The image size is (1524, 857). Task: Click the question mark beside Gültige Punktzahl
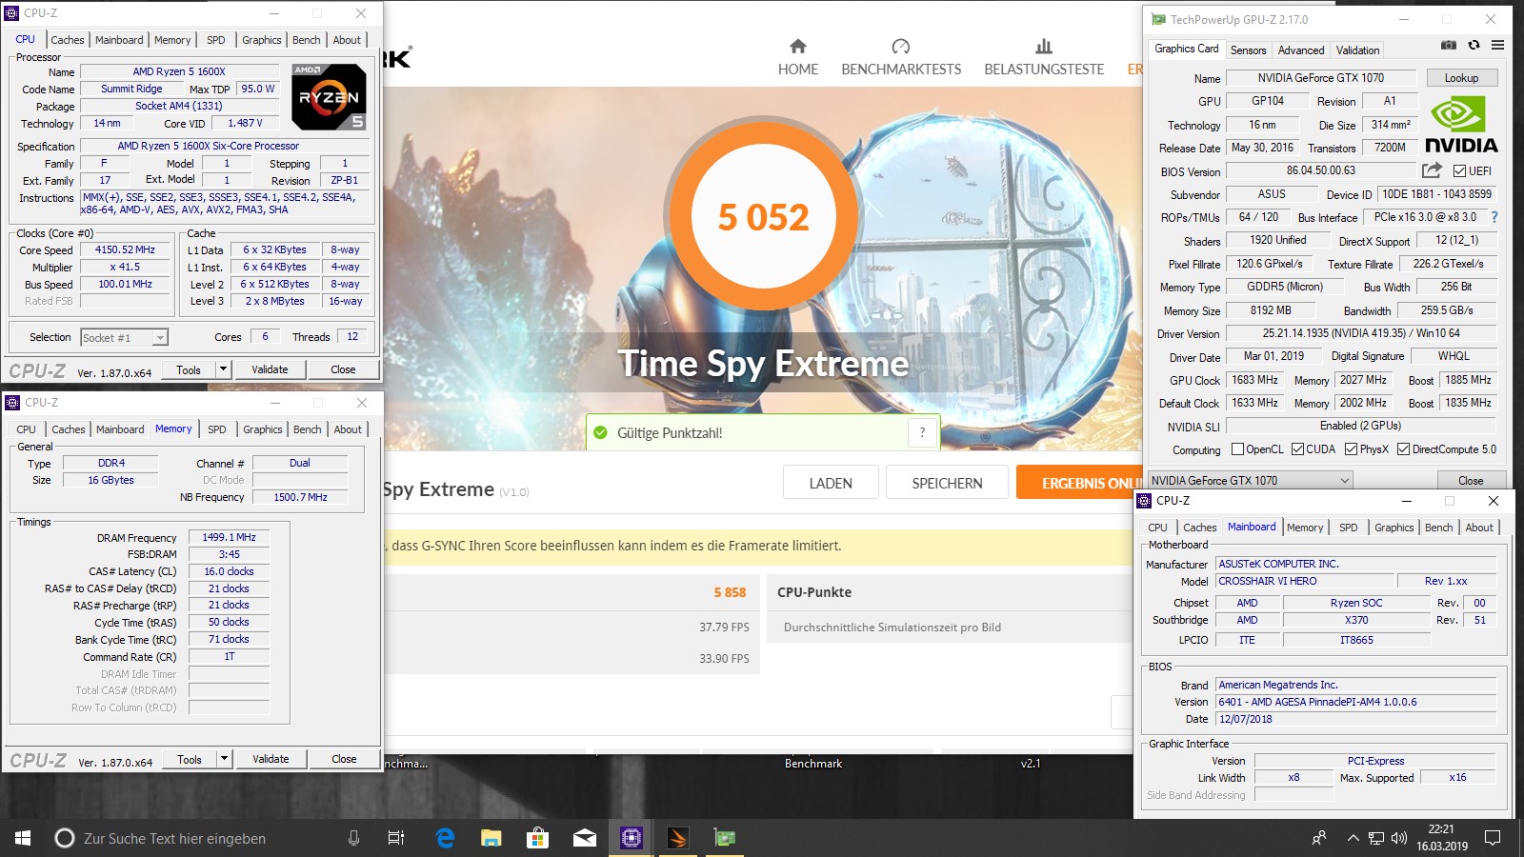point(922,432)
